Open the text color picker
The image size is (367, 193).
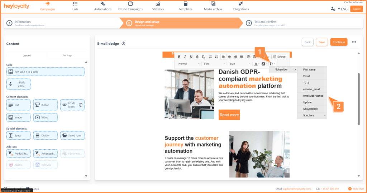[257, 64]
